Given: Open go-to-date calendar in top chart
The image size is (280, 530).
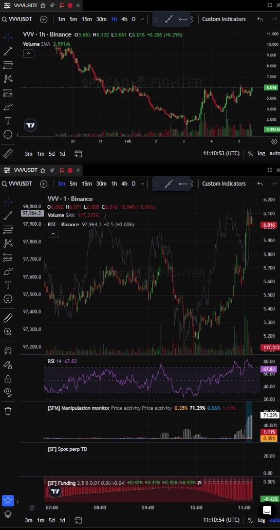Looking at the screenshot, I should (x=79, y=154).
